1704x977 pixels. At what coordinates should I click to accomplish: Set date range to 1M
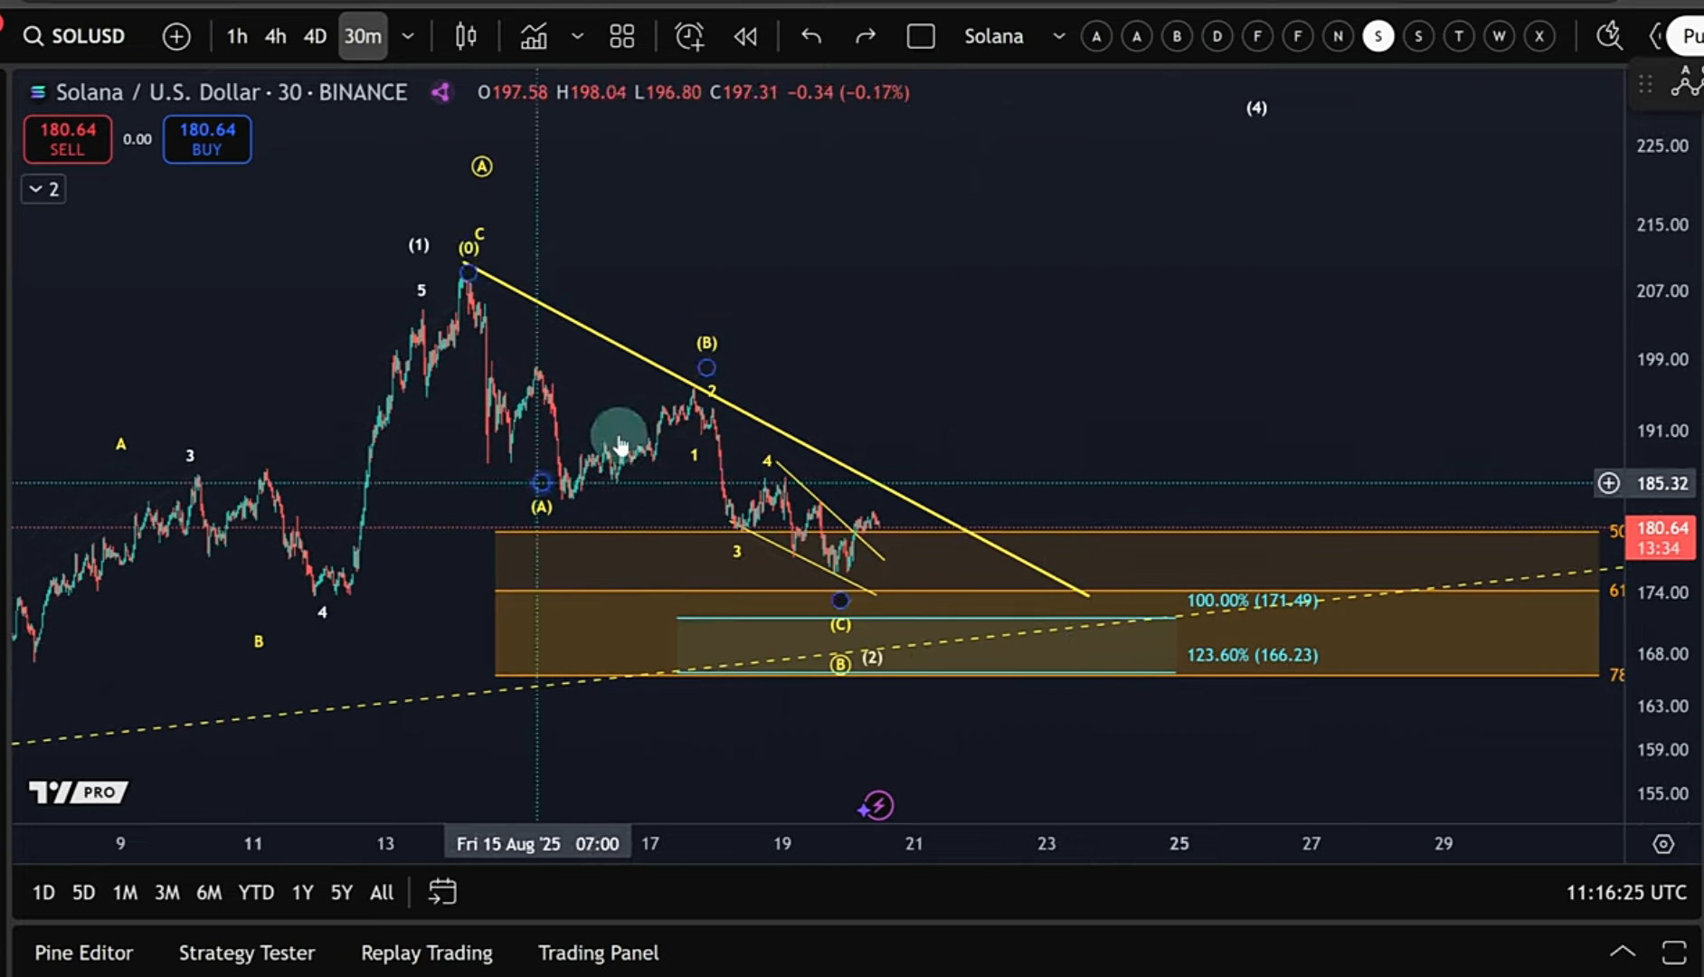point(125,893)
